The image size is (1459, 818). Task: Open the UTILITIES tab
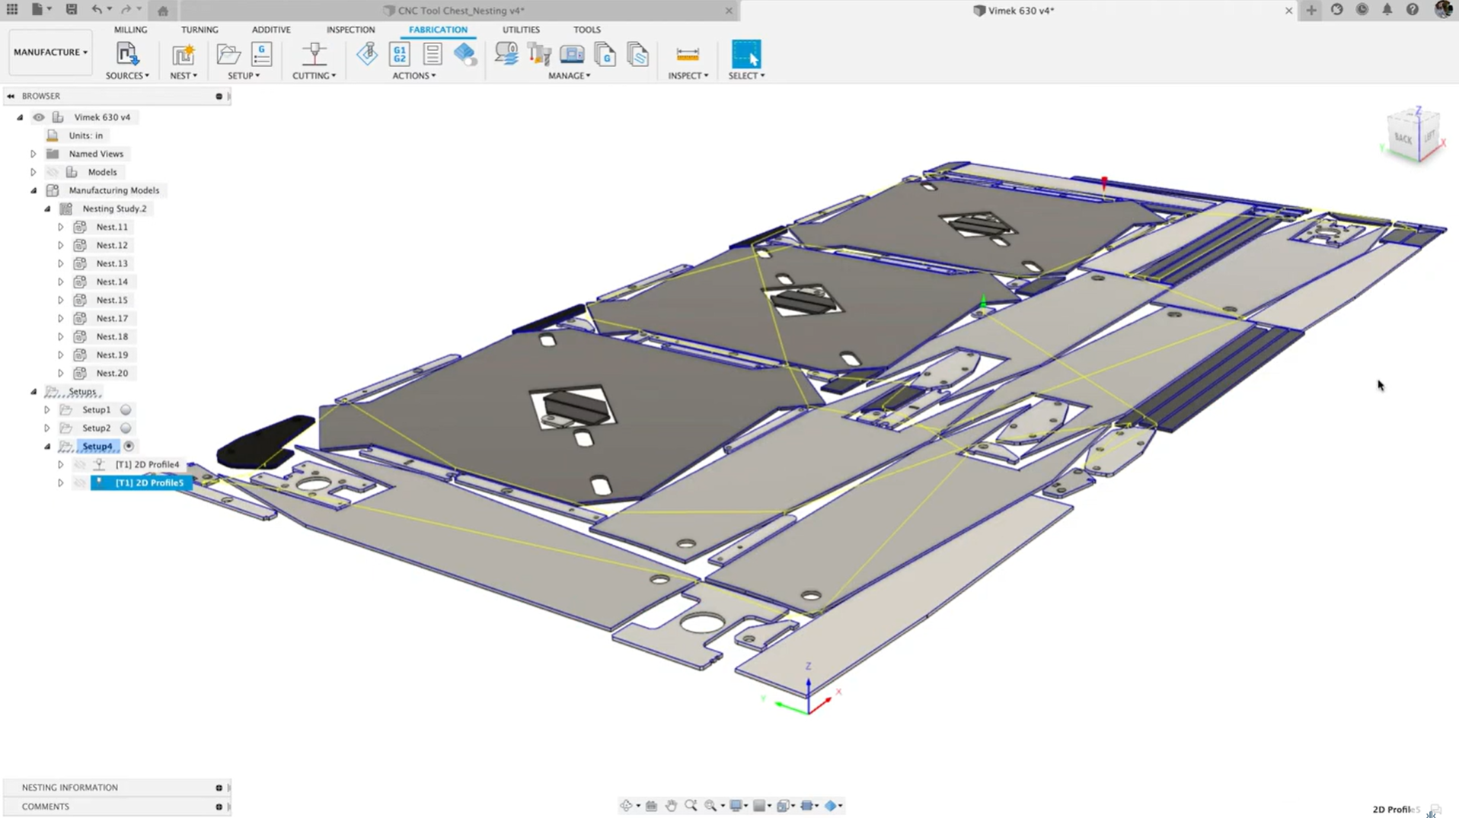[x=521, y=30]
